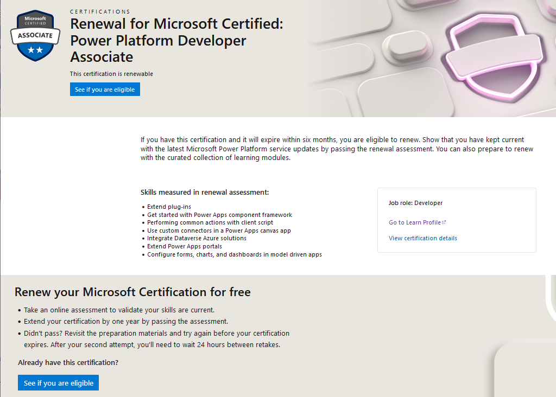Click the 'Didn't pass? Revisit the preparation' bullet
Screen dimensions: 556x397
point(156,339)
